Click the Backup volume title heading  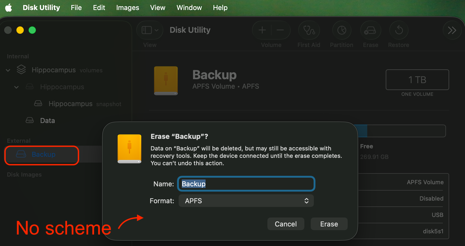(215, 75)
